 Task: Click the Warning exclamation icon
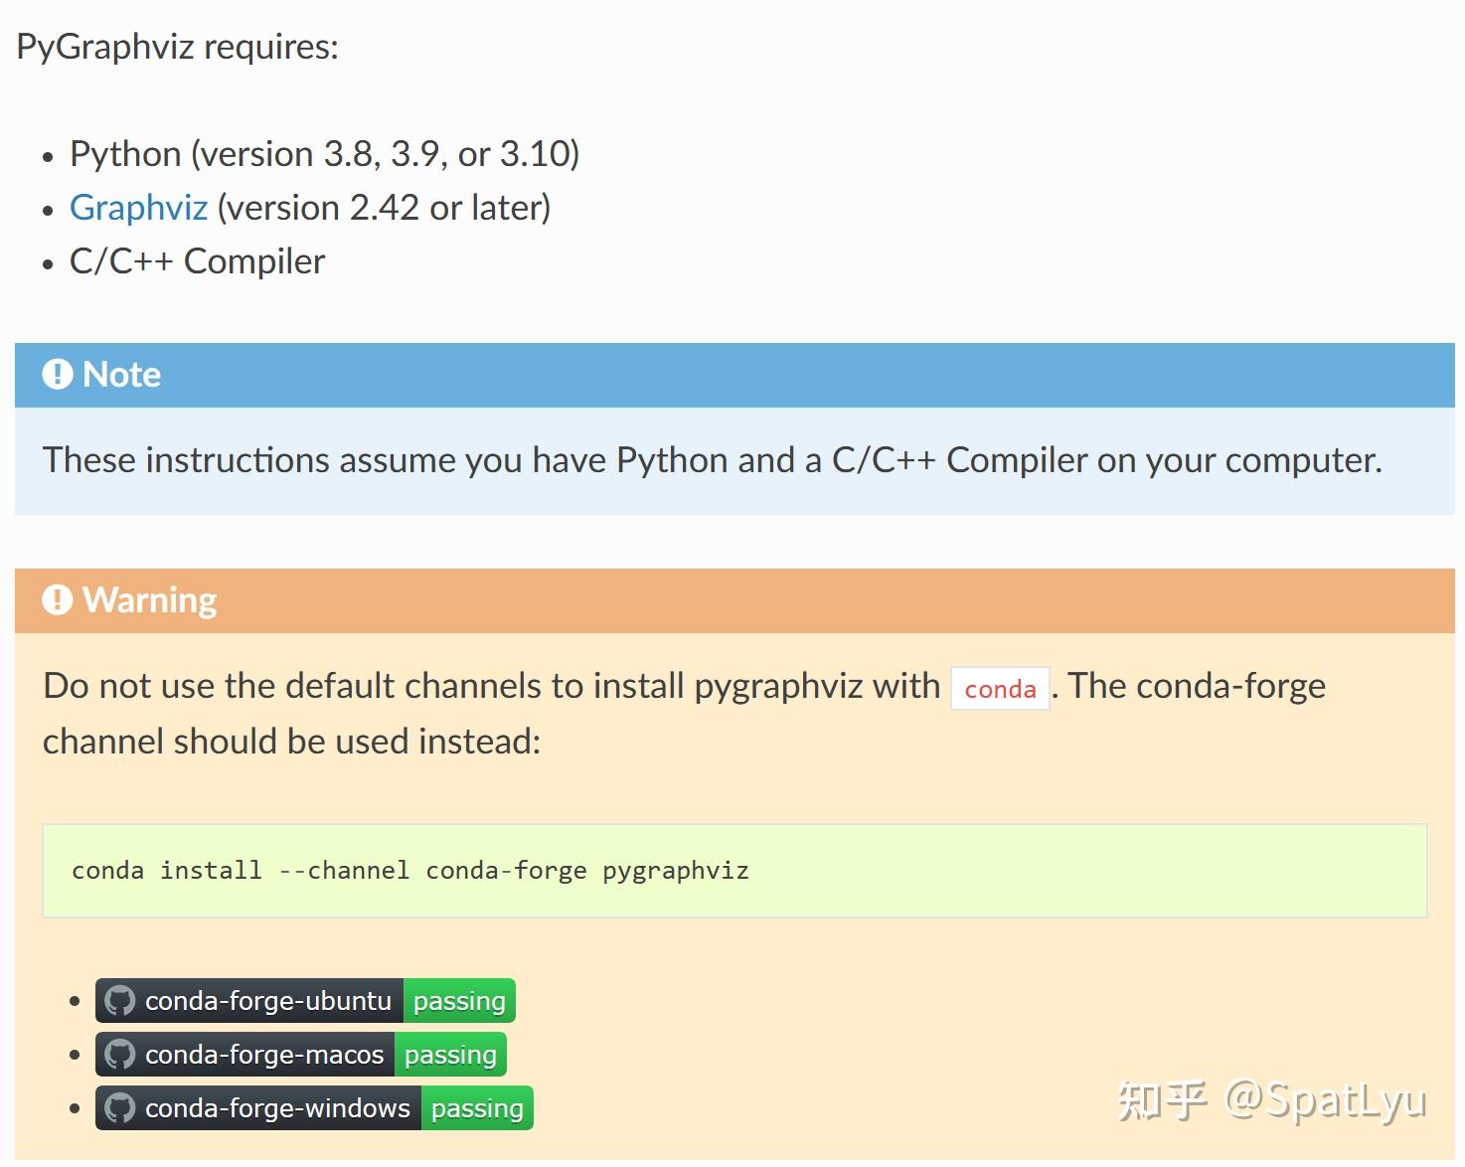(x=58, y=600)
